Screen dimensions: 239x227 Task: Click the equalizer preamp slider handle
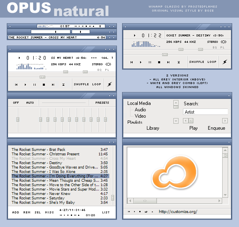pos(18,119)
